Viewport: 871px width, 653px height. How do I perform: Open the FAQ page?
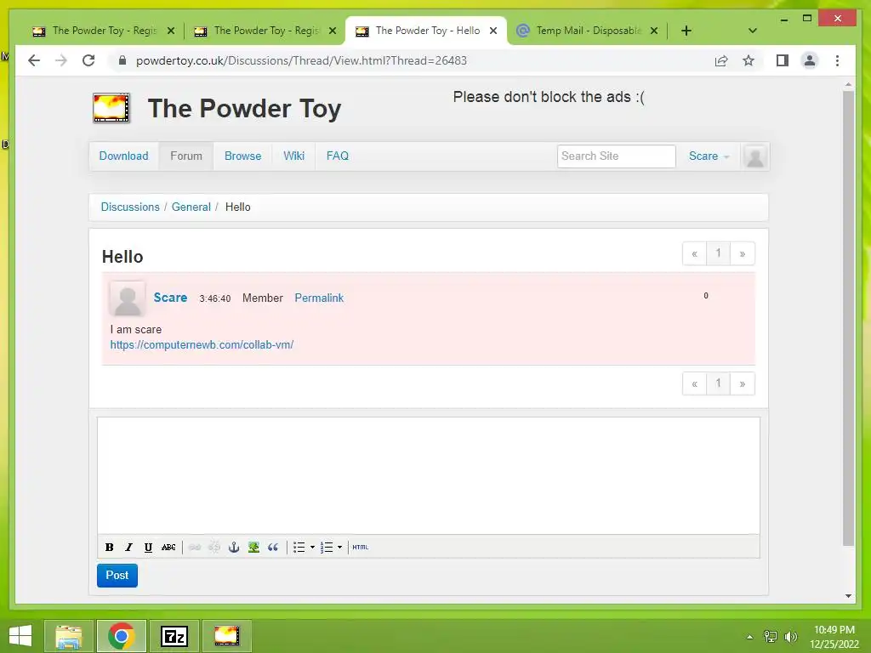click(x=338, y=156)
